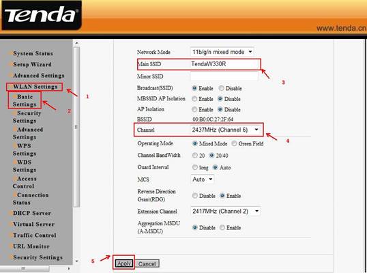The width and height of the screenshot is (367, 273).
Task: Select 20 channel bandwidth option
Action: (x=194, y=155)
